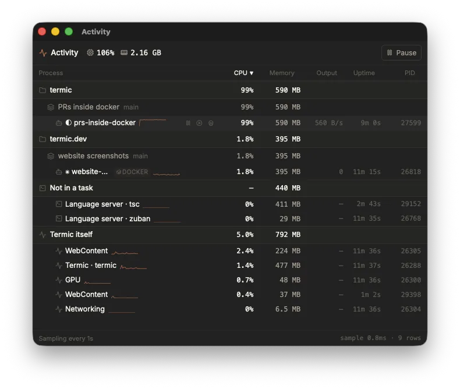Viewport: 460px width, 389px height.
Task: Select the Termic · termic process row
Action: click(230, 266)
